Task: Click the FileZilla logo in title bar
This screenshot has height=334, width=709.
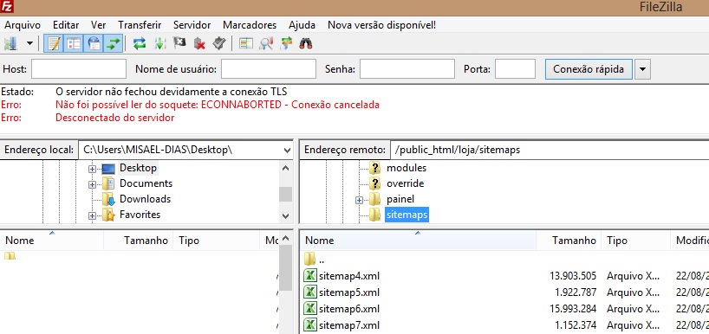Action: pos(7,7)
